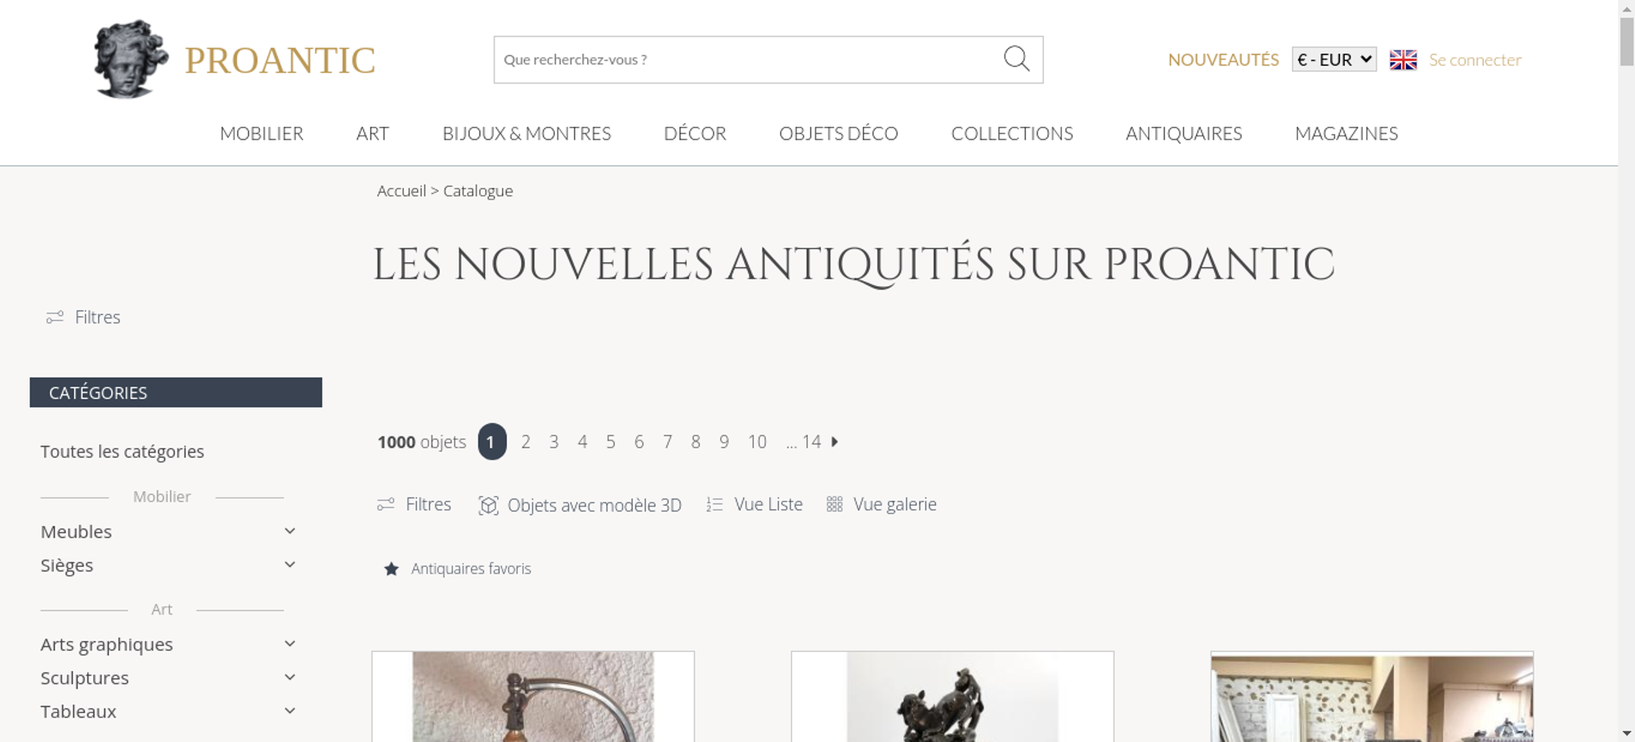Switch to Vue galerie layout
The image size is (1635, 742).
tap(881, 504)
